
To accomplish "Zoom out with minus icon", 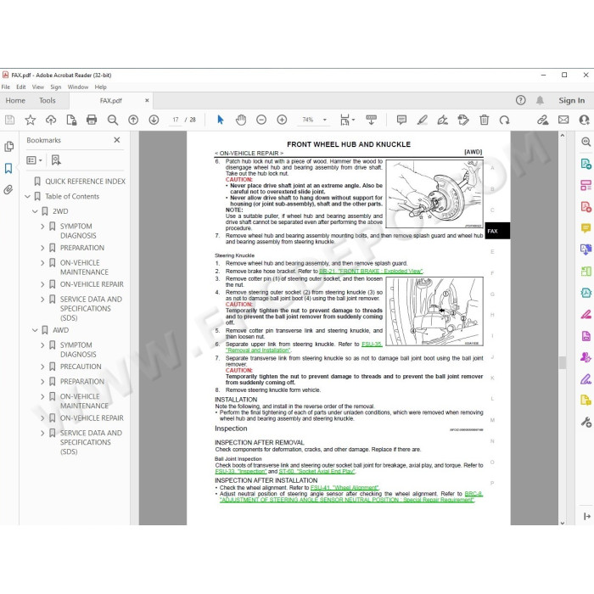I will pos(261,120).
